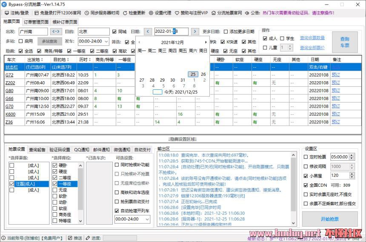Sync server time with 同步服务器时间
The image size is (366, 242).
point(87,13)
